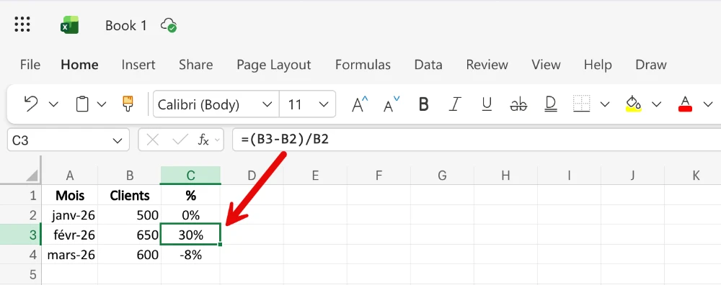The height and width of the screenshot is (285, 721).
Task: Click the cloud saved status icon
Action: tap(169, 25)
